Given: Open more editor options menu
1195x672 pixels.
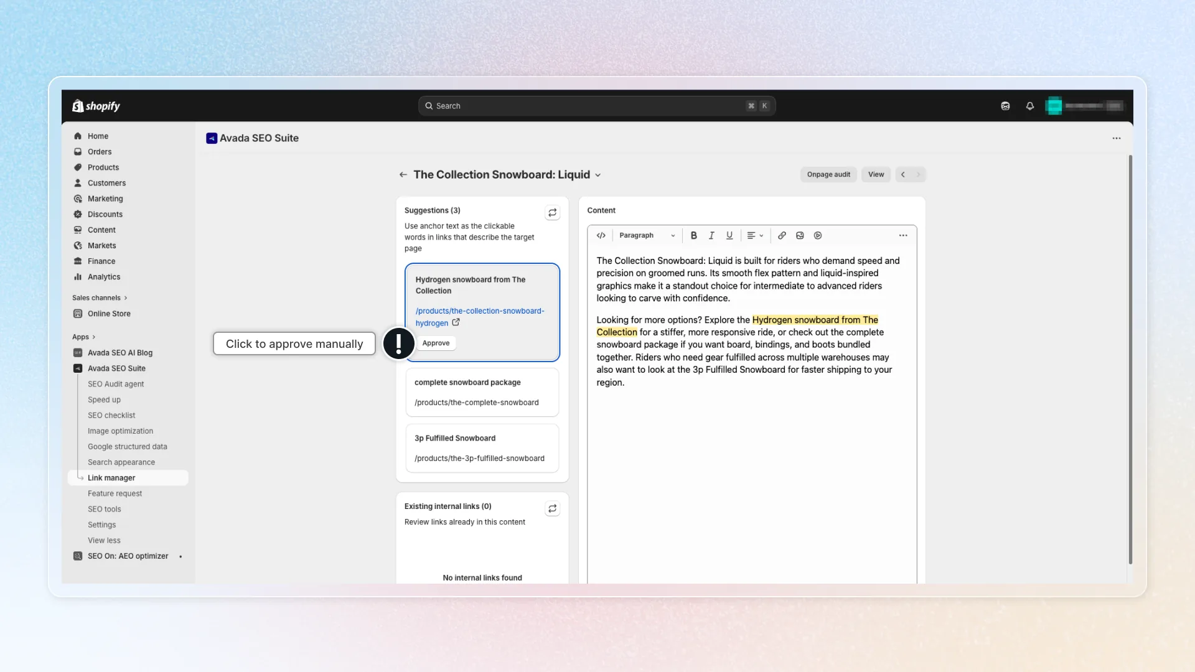Looking at the screenshot, I should point(903,235).
